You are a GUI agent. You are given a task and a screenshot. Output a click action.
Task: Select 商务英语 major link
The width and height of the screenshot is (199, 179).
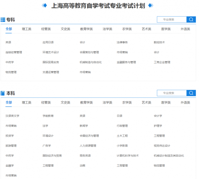click(85, 156)
